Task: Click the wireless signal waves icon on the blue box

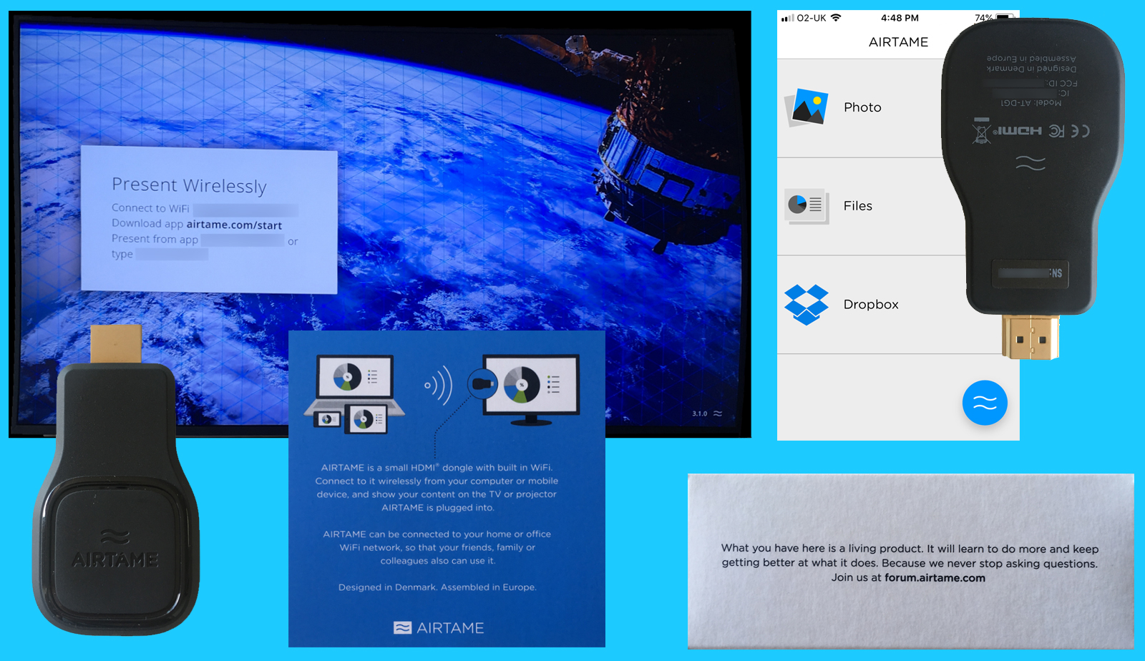Action: 439,386
